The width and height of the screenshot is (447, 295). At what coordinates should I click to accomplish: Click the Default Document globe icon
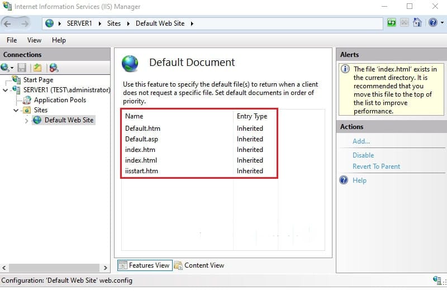coord(130,64)
